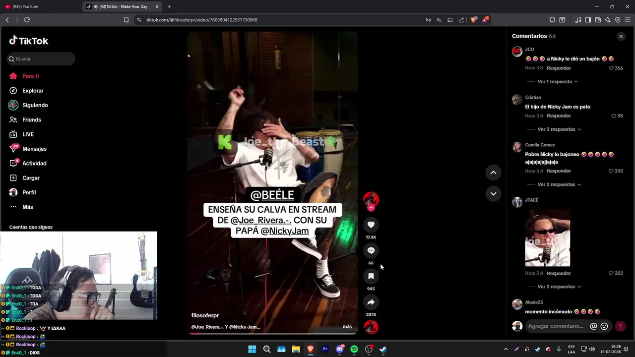Click the red post comment button

coord(620,326)
